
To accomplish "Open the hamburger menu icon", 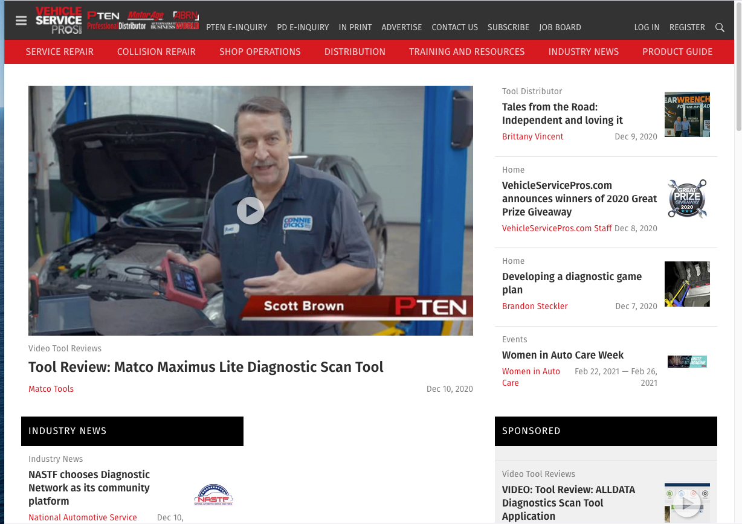I will coord(21,21).
